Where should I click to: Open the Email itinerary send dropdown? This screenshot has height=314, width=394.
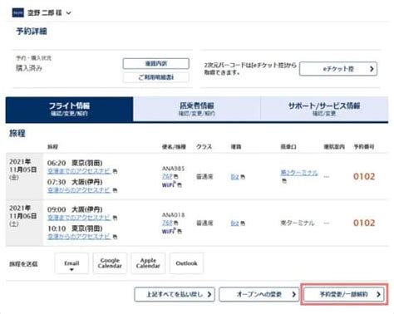[x=71, y=263]
